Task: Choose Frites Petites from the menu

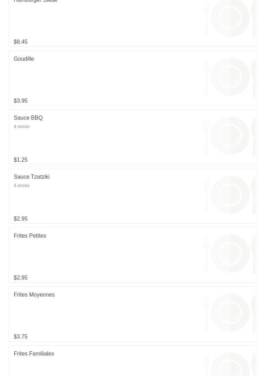Action: pos(30,236)
